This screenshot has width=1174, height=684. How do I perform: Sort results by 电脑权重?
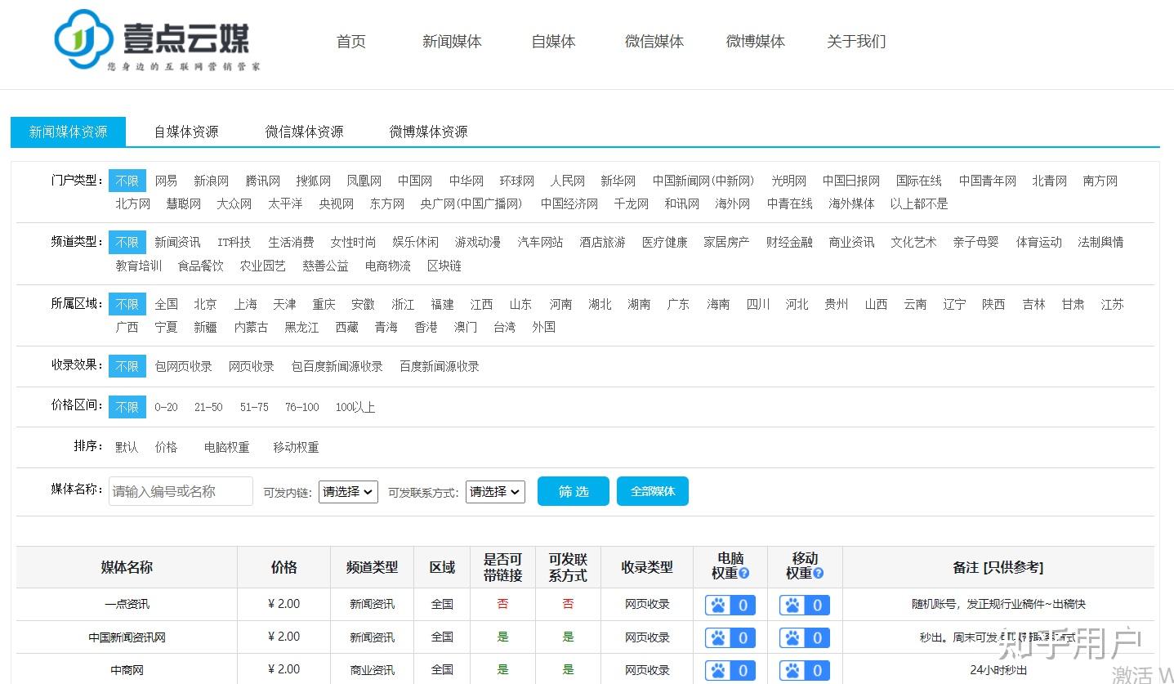[227, 447]
